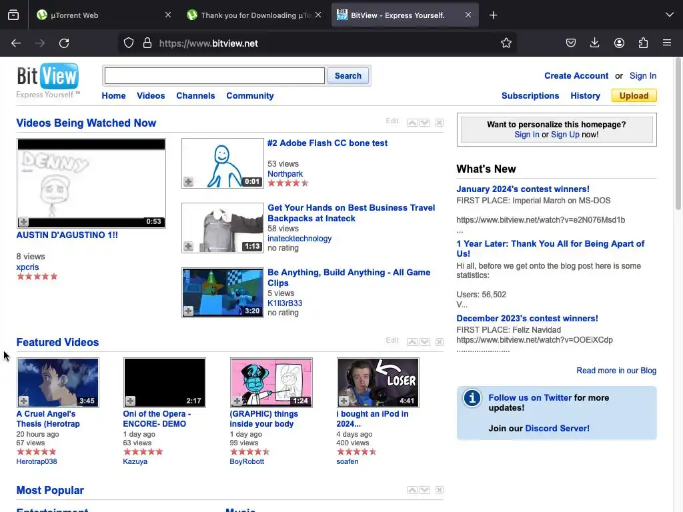Open the Firefox account icon
This screenshot has height=512, width=683.
tap(619, 43)
